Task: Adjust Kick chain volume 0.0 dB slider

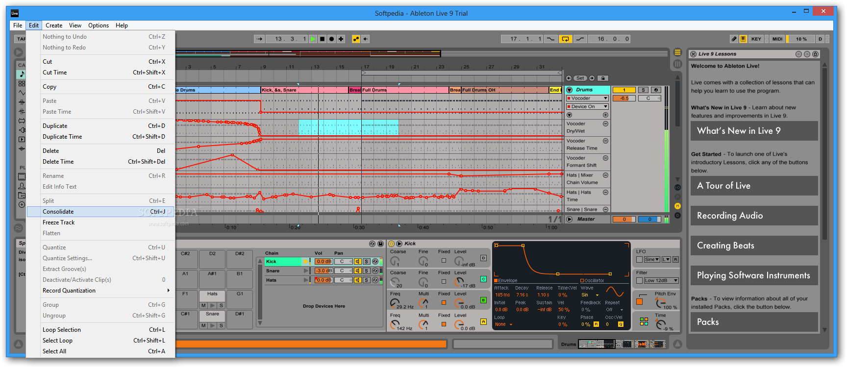Action: click(324, 262)
